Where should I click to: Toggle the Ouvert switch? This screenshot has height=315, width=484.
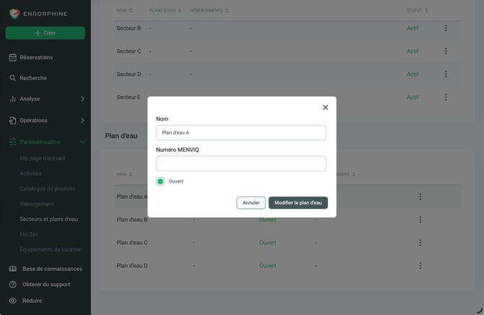[160, 181]
